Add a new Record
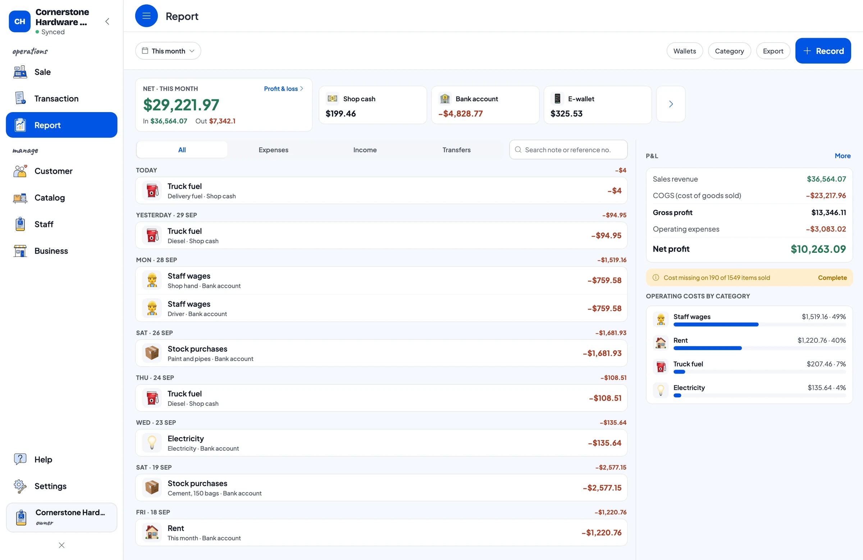Viewport: 863px width, 560px height. tap(823, 51)
